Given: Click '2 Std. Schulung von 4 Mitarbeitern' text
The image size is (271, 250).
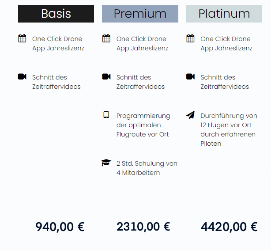Looking at the screenshot, I should click(147, 168).
